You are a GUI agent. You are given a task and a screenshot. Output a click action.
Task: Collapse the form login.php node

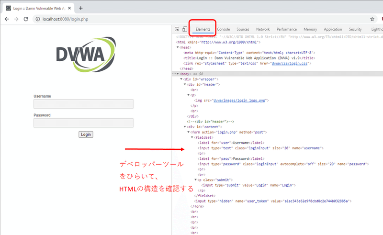(x=188, y=132)
